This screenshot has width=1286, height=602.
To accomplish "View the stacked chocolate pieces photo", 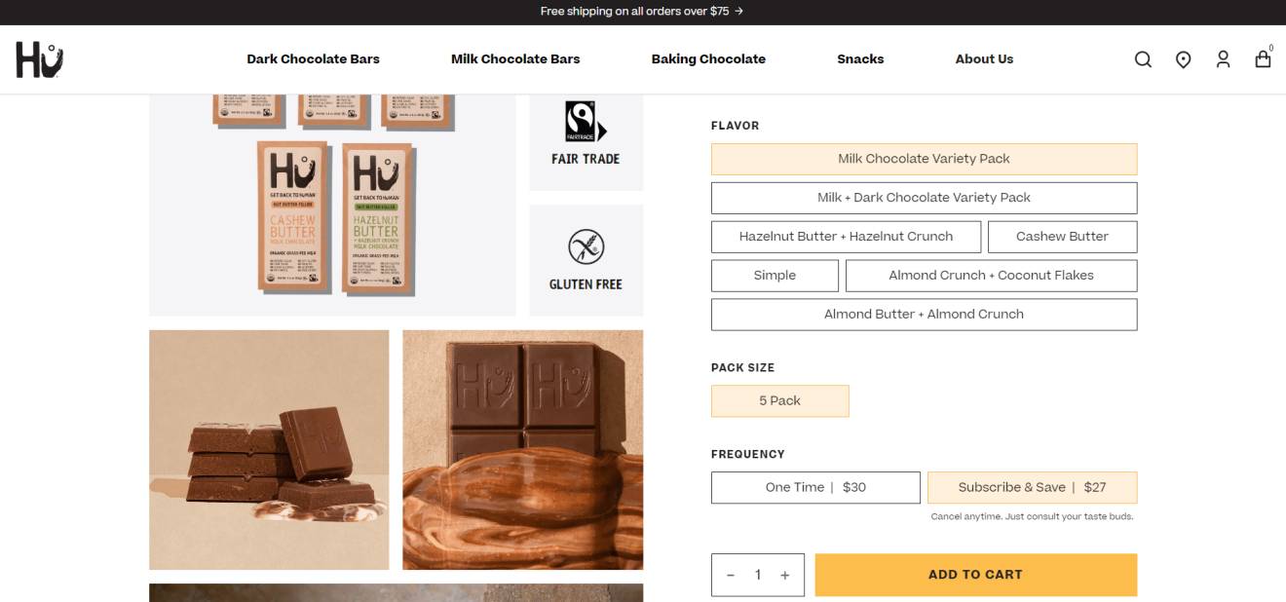I will click(x=269, y=450).
